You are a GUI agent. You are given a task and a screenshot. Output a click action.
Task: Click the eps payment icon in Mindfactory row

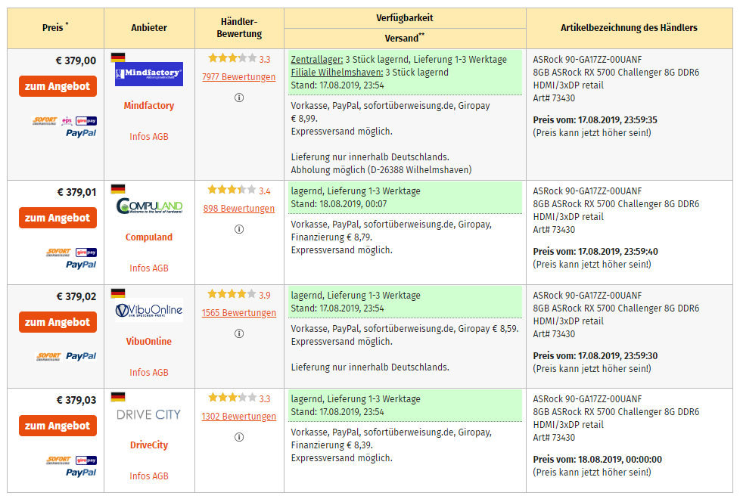pyautogui.click(x=67, y=121)
